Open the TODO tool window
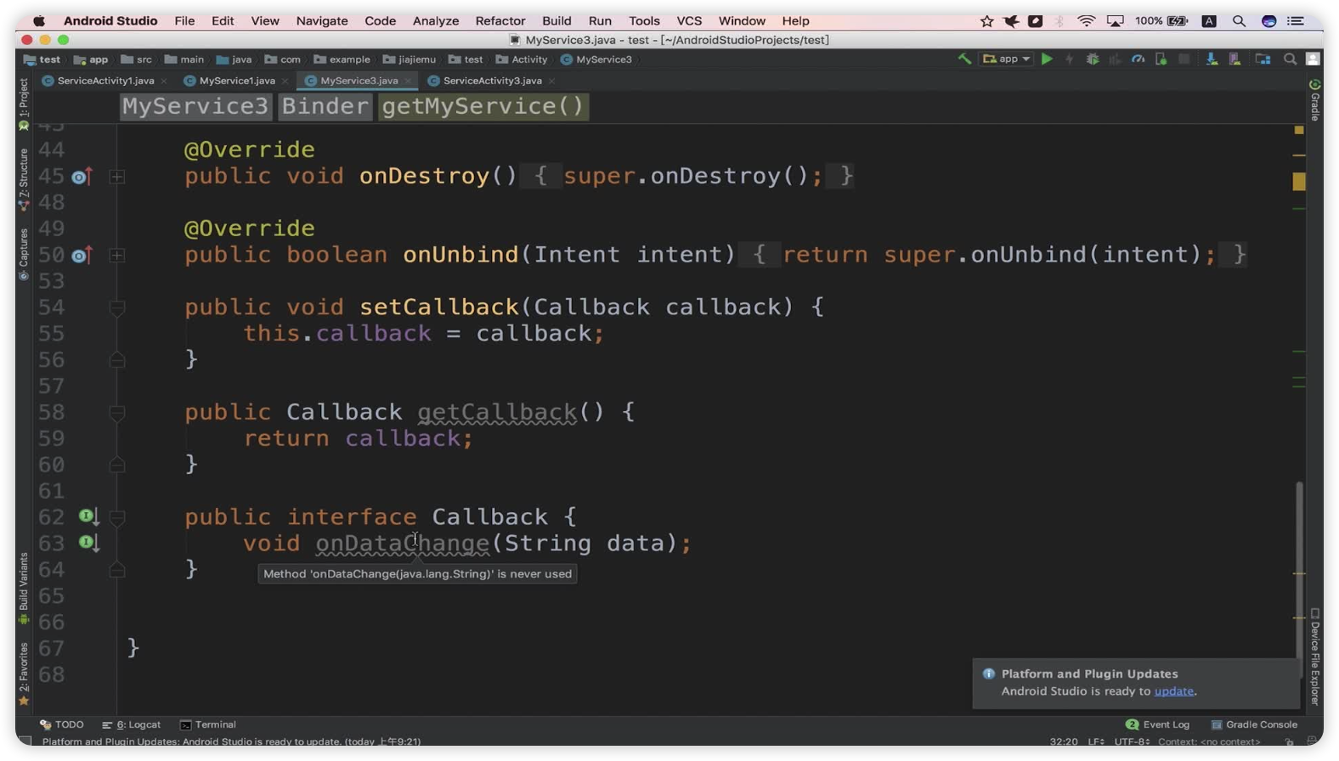The image size is (1339, 761). [x=61, y=724]
